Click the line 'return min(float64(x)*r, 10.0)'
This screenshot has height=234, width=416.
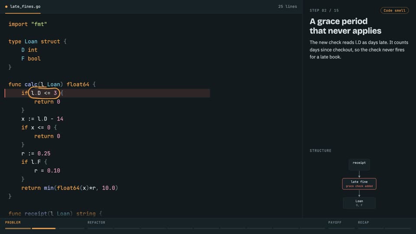pos(69,188)
